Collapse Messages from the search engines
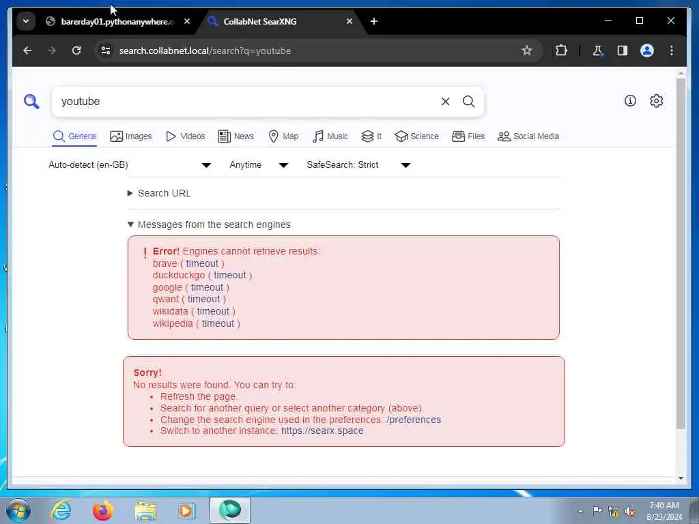 209,224
